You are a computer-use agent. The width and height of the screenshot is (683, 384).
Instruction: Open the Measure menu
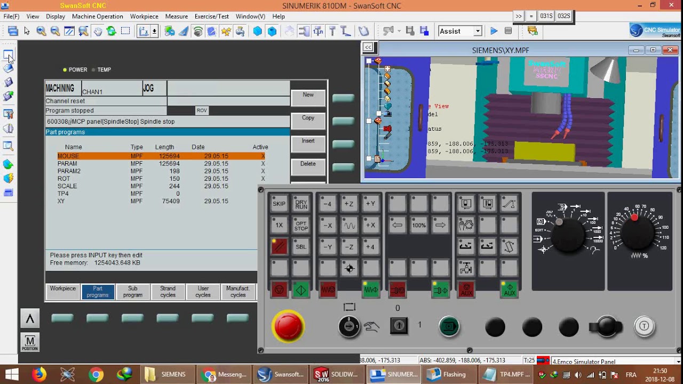(176, 17)
